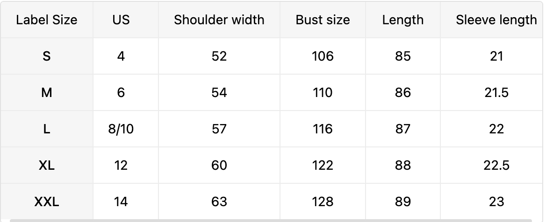Viewport: 546px width, 222px height.
Task: Click the Bust size column header
Action: [x=323, y=20]
